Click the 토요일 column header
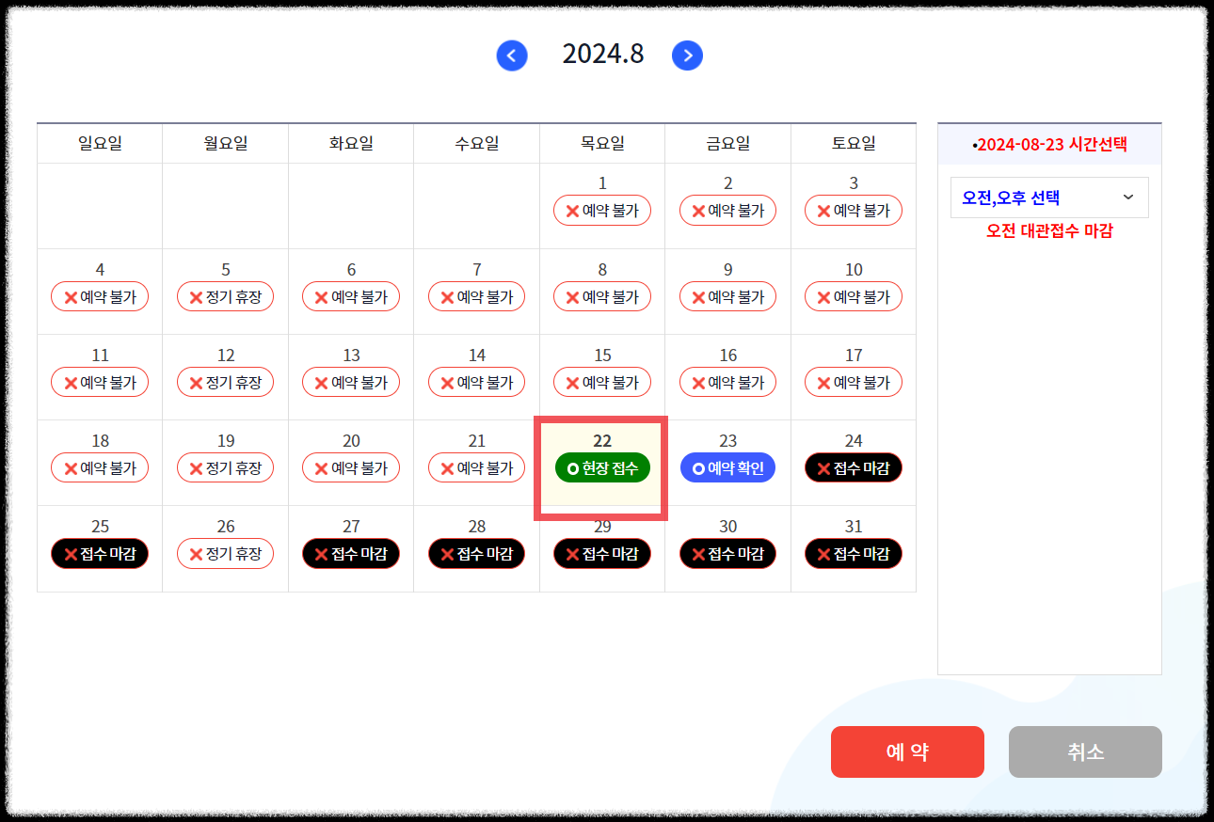The image size is (1214, 822). (854, 144)
